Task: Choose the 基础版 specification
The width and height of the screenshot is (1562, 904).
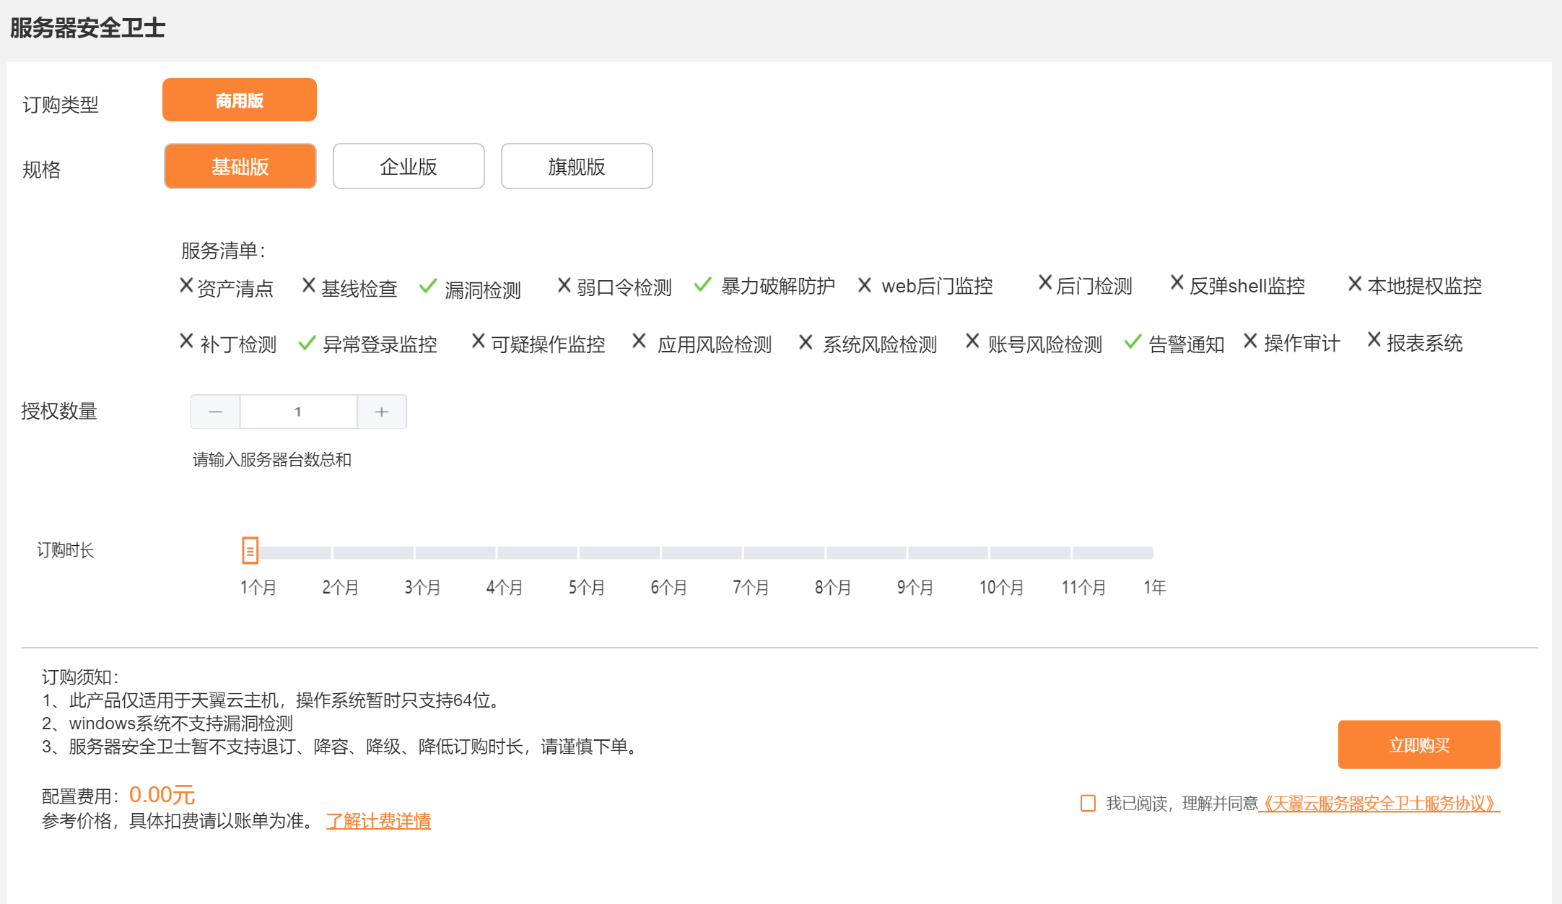Action: (240, 166)
